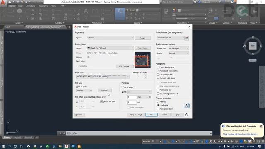Image resolution: width=265 pixels, height=149 pixels.
Task: Open the status bar customization menu icon
Action: coord(263,142)
